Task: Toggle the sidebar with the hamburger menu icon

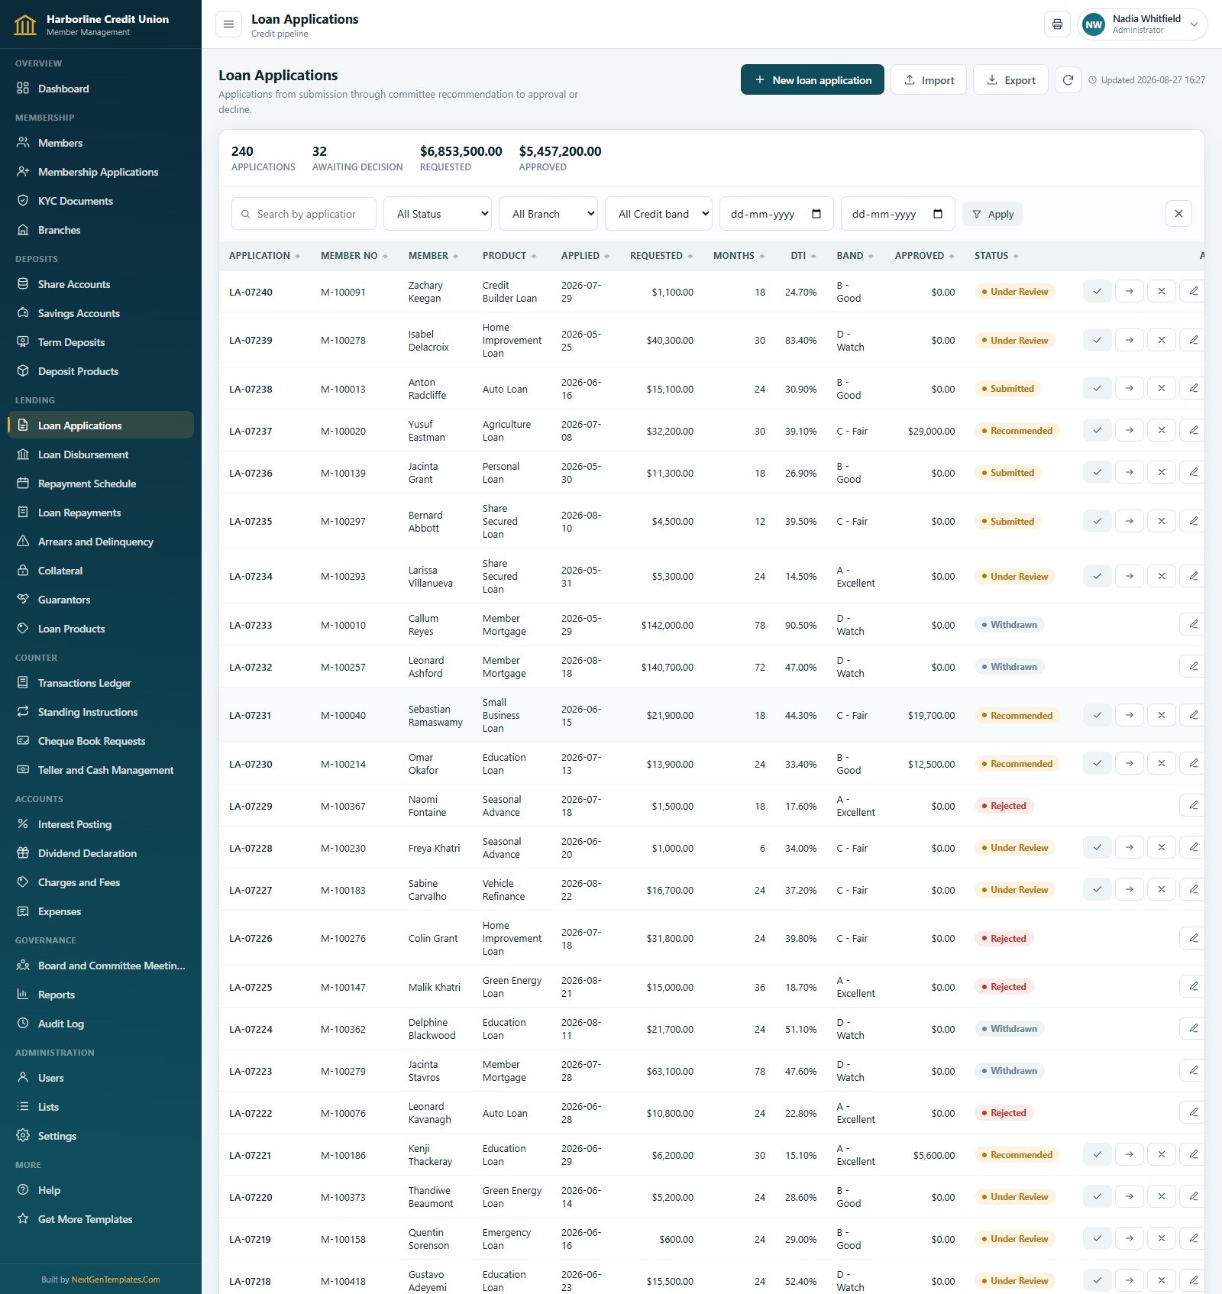Action: click(x=228, y=24)
